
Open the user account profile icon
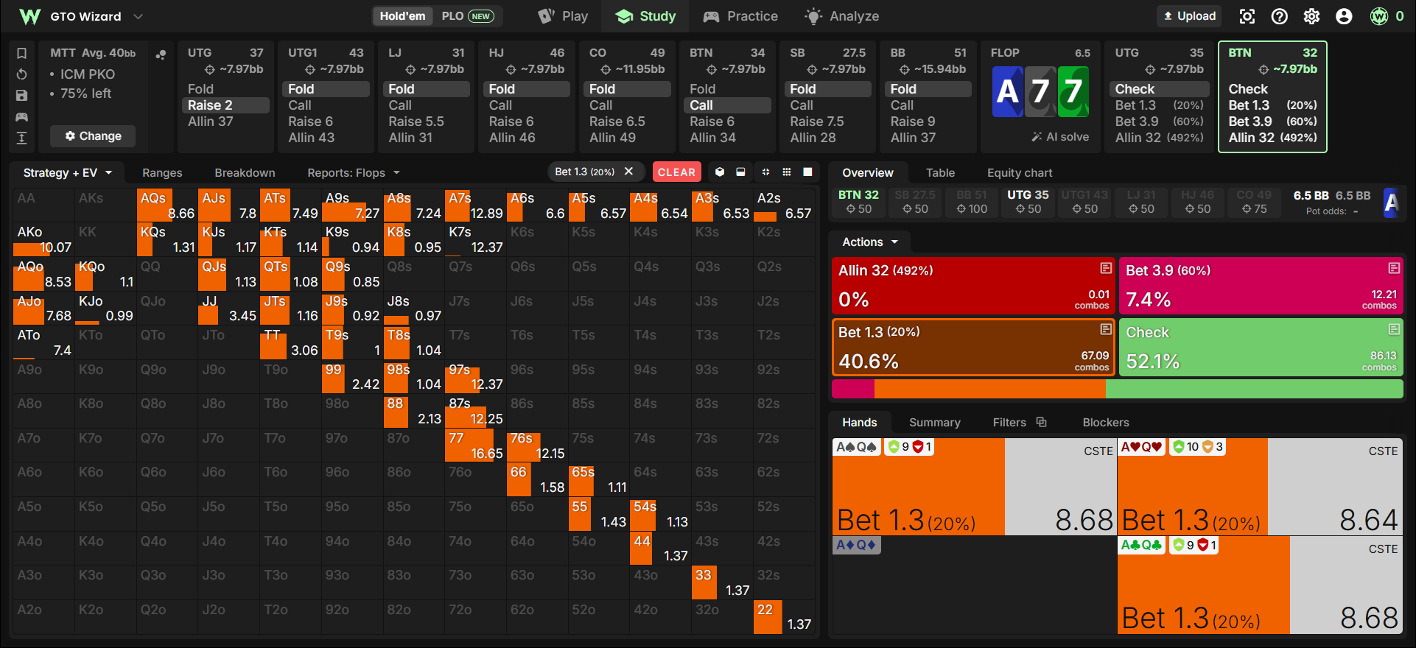pyautogui.click(x=1345, y=16)
